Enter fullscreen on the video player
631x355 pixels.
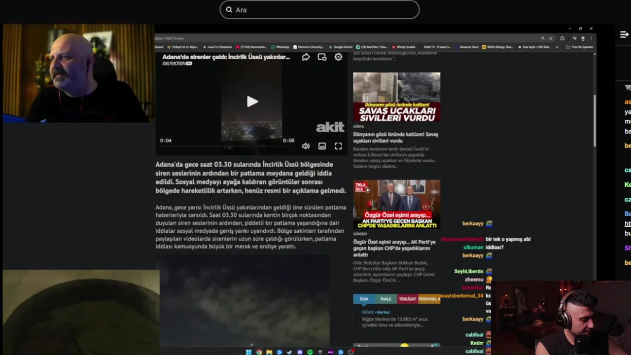pos(338,146)
